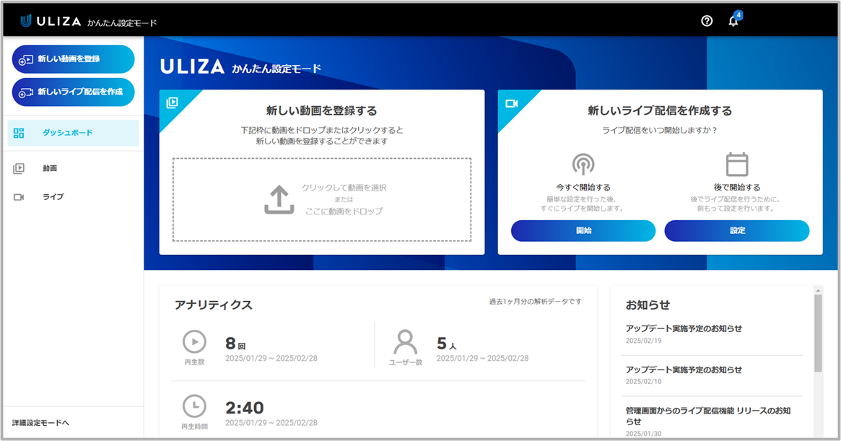Click the calendar icon for 後で開始する

(x=737, y=164)
